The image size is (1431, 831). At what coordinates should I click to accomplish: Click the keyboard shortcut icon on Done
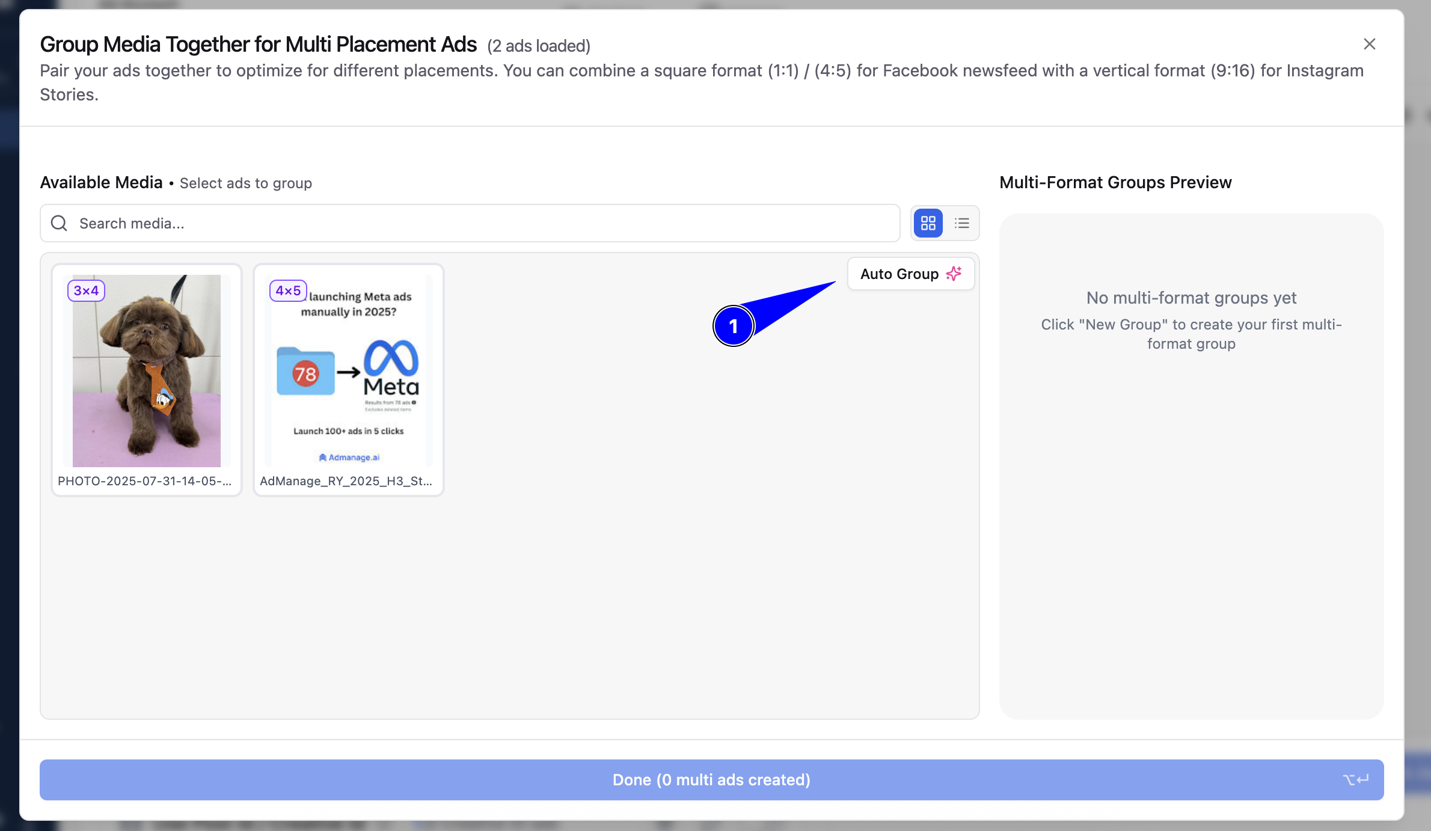click(x=1356, y=779)
